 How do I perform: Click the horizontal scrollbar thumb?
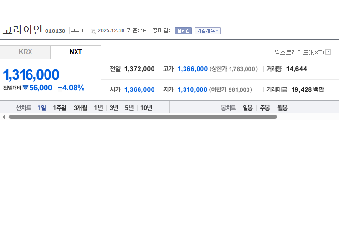(x=143, y=117)
